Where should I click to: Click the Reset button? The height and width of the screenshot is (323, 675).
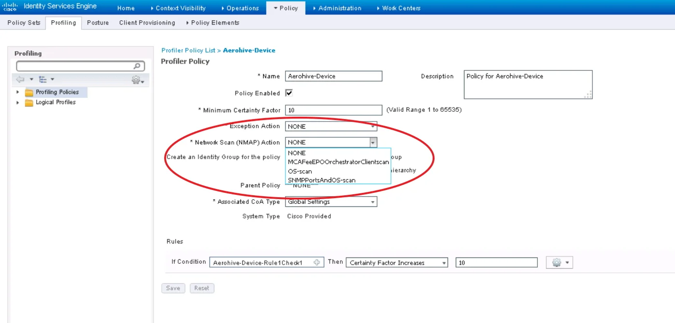[x=202, y=288]
